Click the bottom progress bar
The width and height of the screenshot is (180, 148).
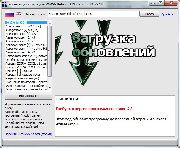click(90, 143)
